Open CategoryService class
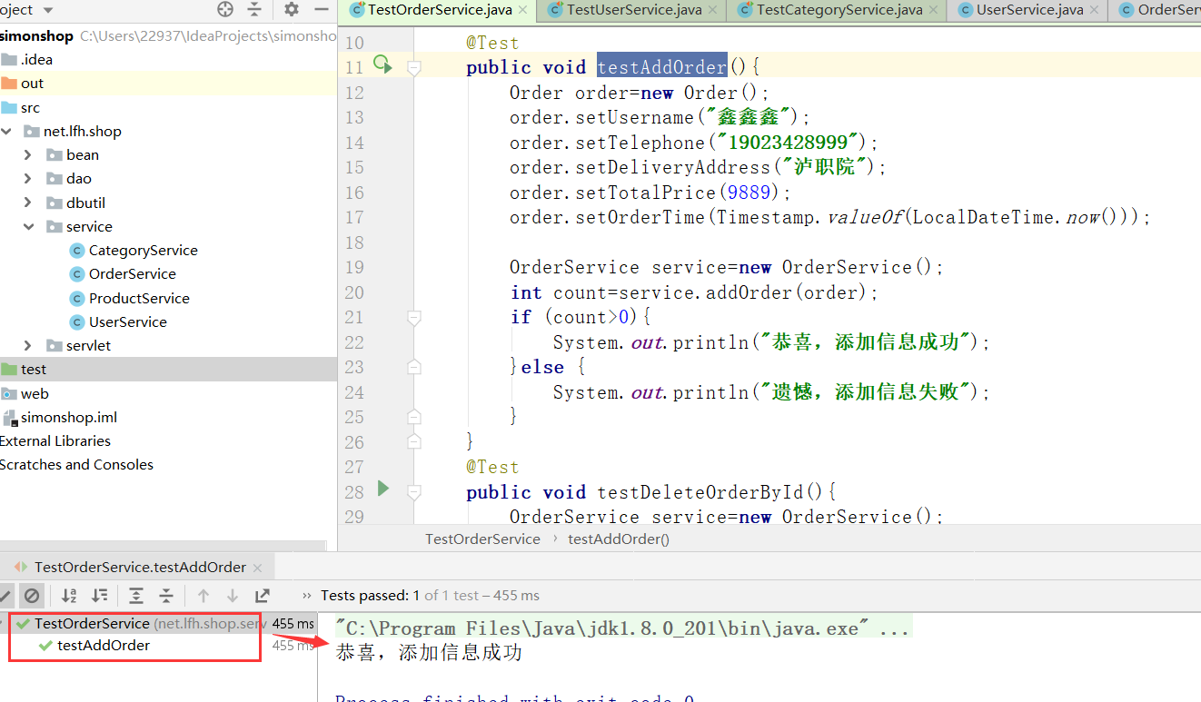The height and width of the screenshot is (702, 1201). (x=143, y=251)
